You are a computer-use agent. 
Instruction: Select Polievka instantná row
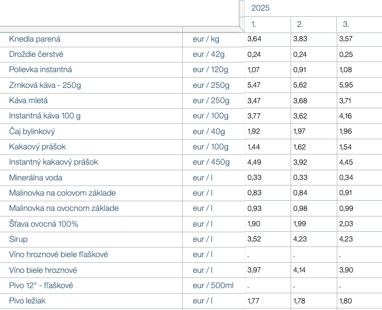41,70
